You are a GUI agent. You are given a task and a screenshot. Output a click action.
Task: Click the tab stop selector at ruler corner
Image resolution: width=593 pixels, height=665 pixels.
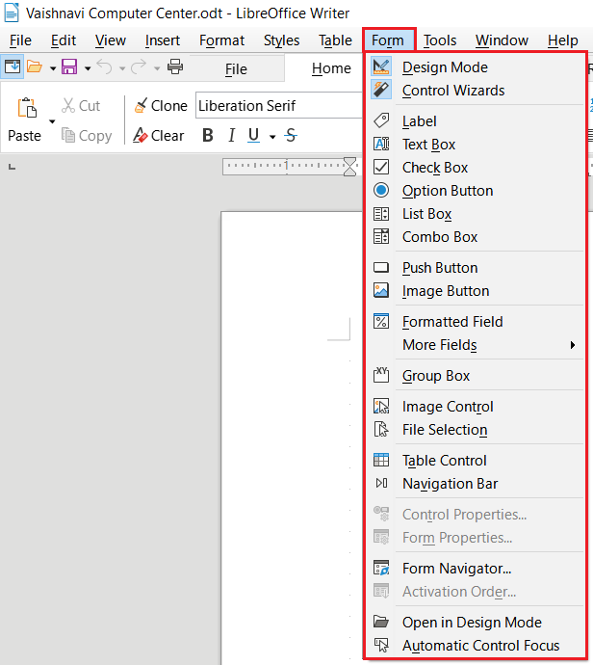(13, 167)
